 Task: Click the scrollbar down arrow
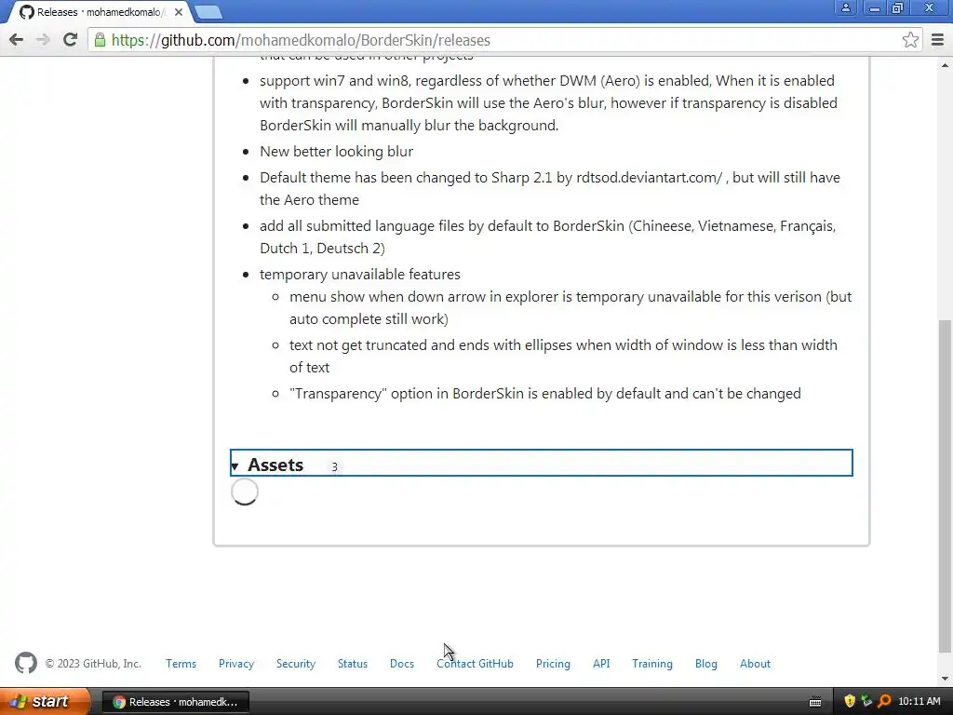[945, 679]
